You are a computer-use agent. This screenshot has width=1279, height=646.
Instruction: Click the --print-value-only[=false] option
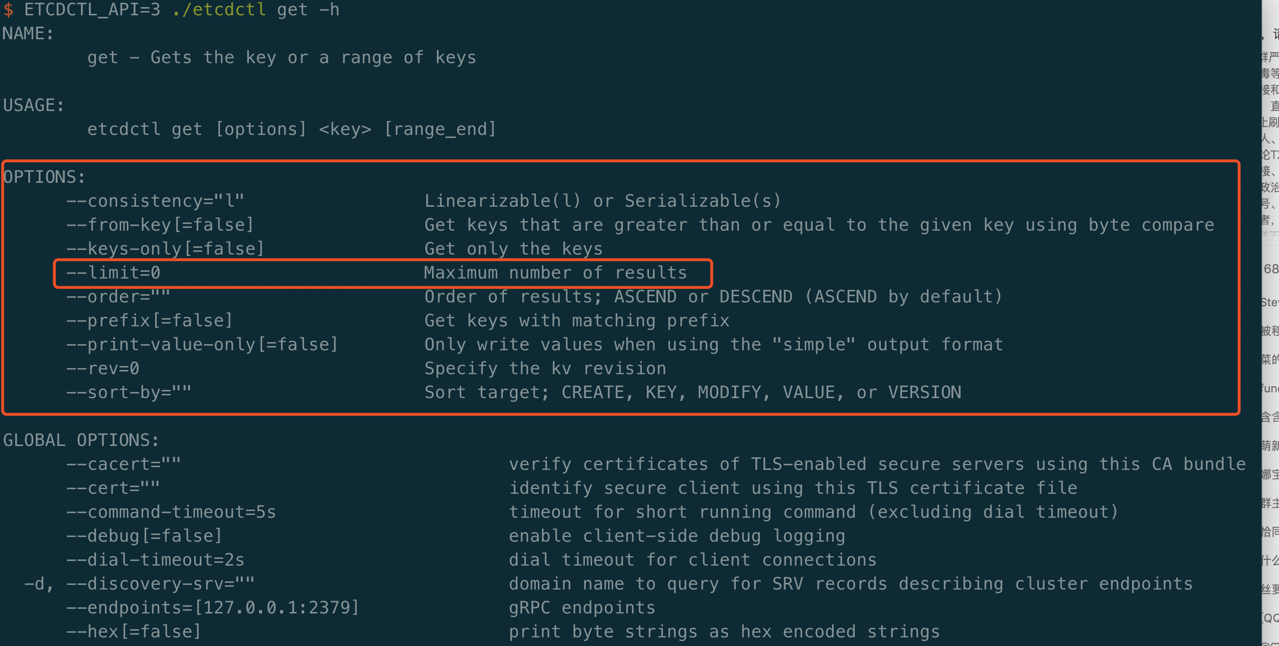pos(202,345)
